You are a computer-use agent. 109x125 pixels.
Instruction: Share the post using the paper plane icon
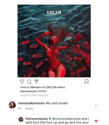(36, 81)
